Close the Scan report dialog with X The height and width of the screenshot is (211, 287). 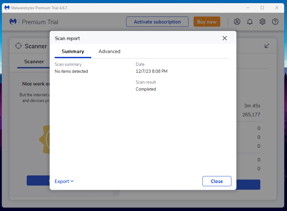225,38
